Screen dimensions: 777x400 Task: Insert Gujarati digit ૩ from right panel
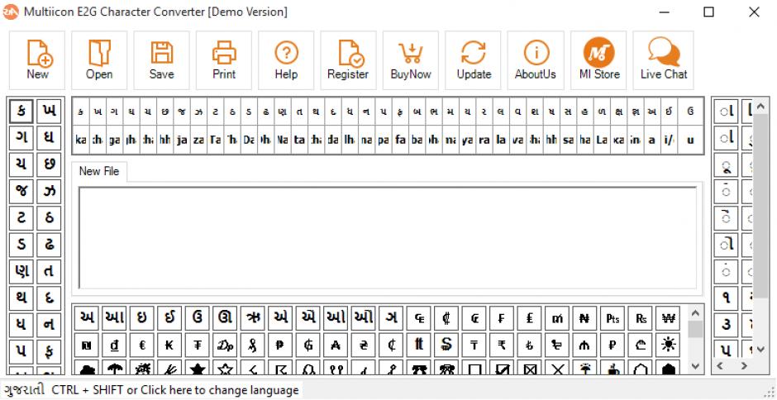point(726,325)
